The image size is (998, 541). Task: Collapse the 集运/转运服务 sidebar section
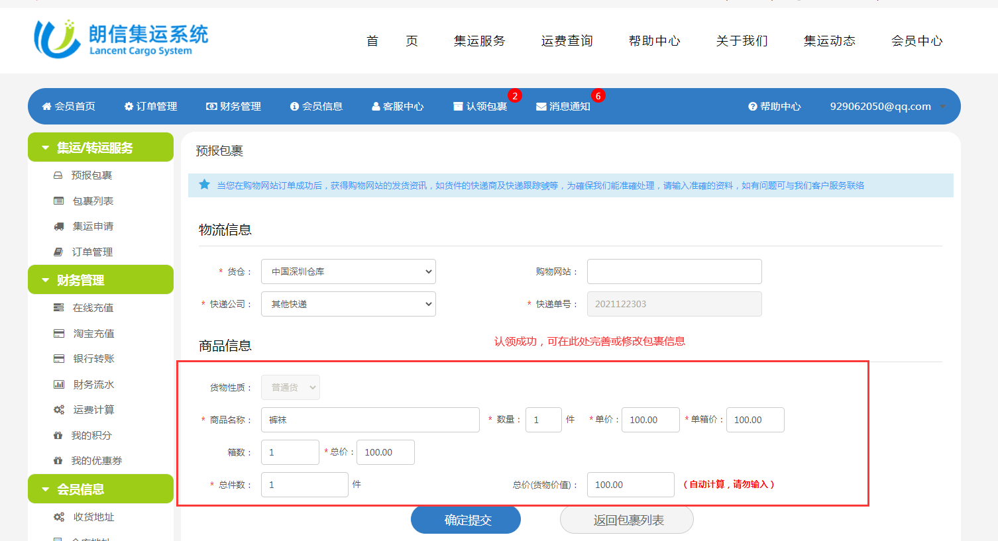click(45, 148)
